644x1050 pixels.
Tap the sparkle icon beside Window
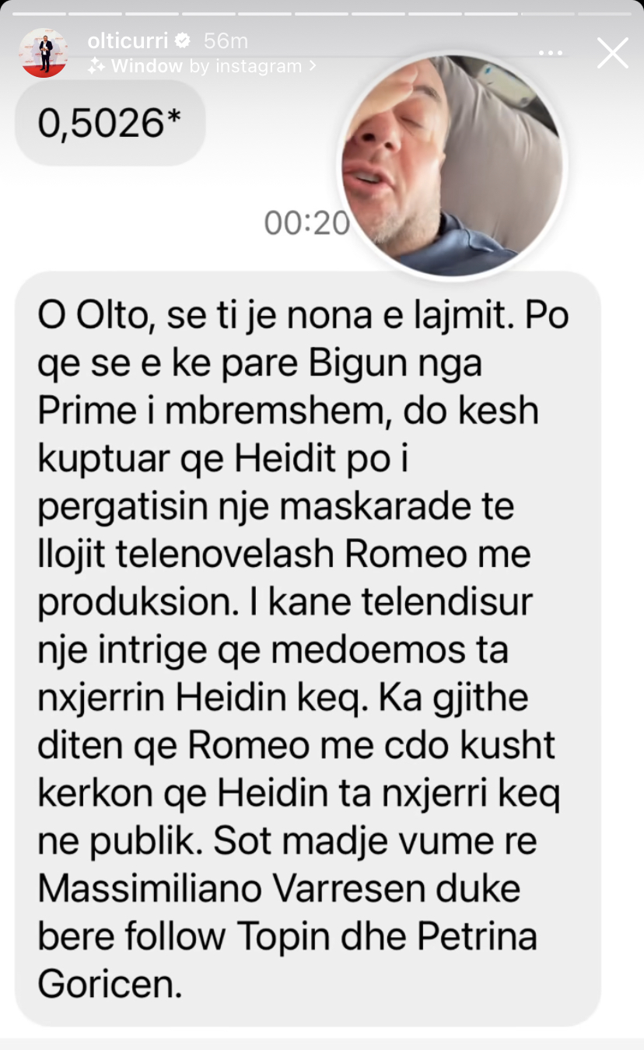click(x=96, y=66)
